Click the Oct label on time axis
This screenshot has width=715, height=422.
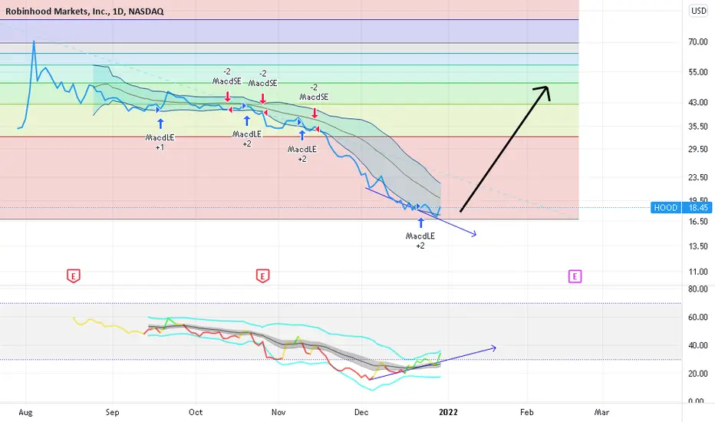click(x=196, y=412)
